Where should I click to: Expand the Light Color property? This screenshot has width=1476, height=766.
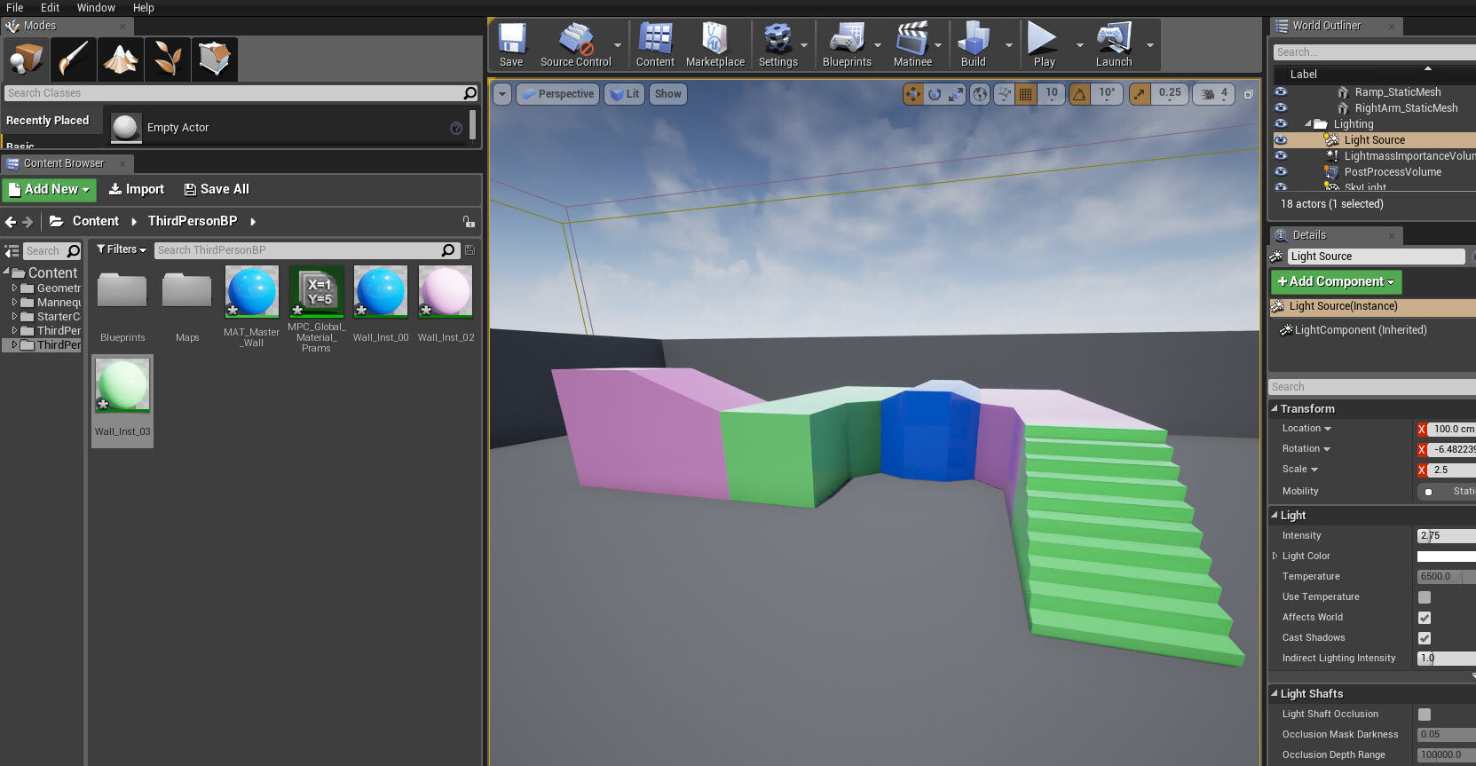[x=1275, y=557]
